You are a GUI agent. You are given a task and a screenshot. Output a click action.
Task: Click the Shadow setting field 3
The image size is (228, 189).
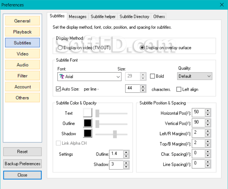pos(116,165)
